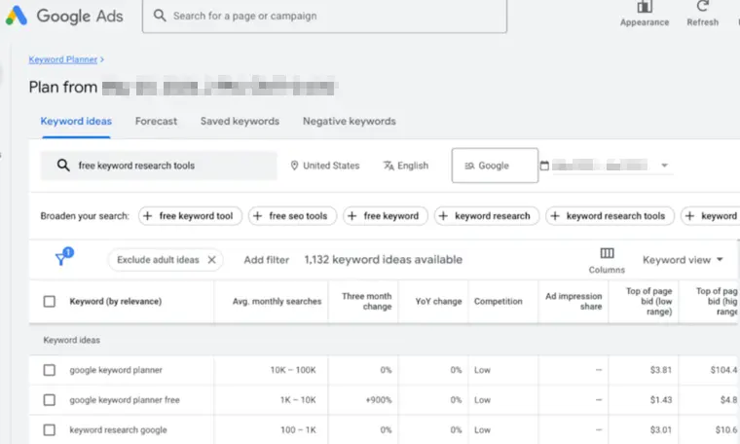The height and width of the screenshot is (444, 740).
Task: Click 100 – 1K searches value
Action: pos(298,429)
